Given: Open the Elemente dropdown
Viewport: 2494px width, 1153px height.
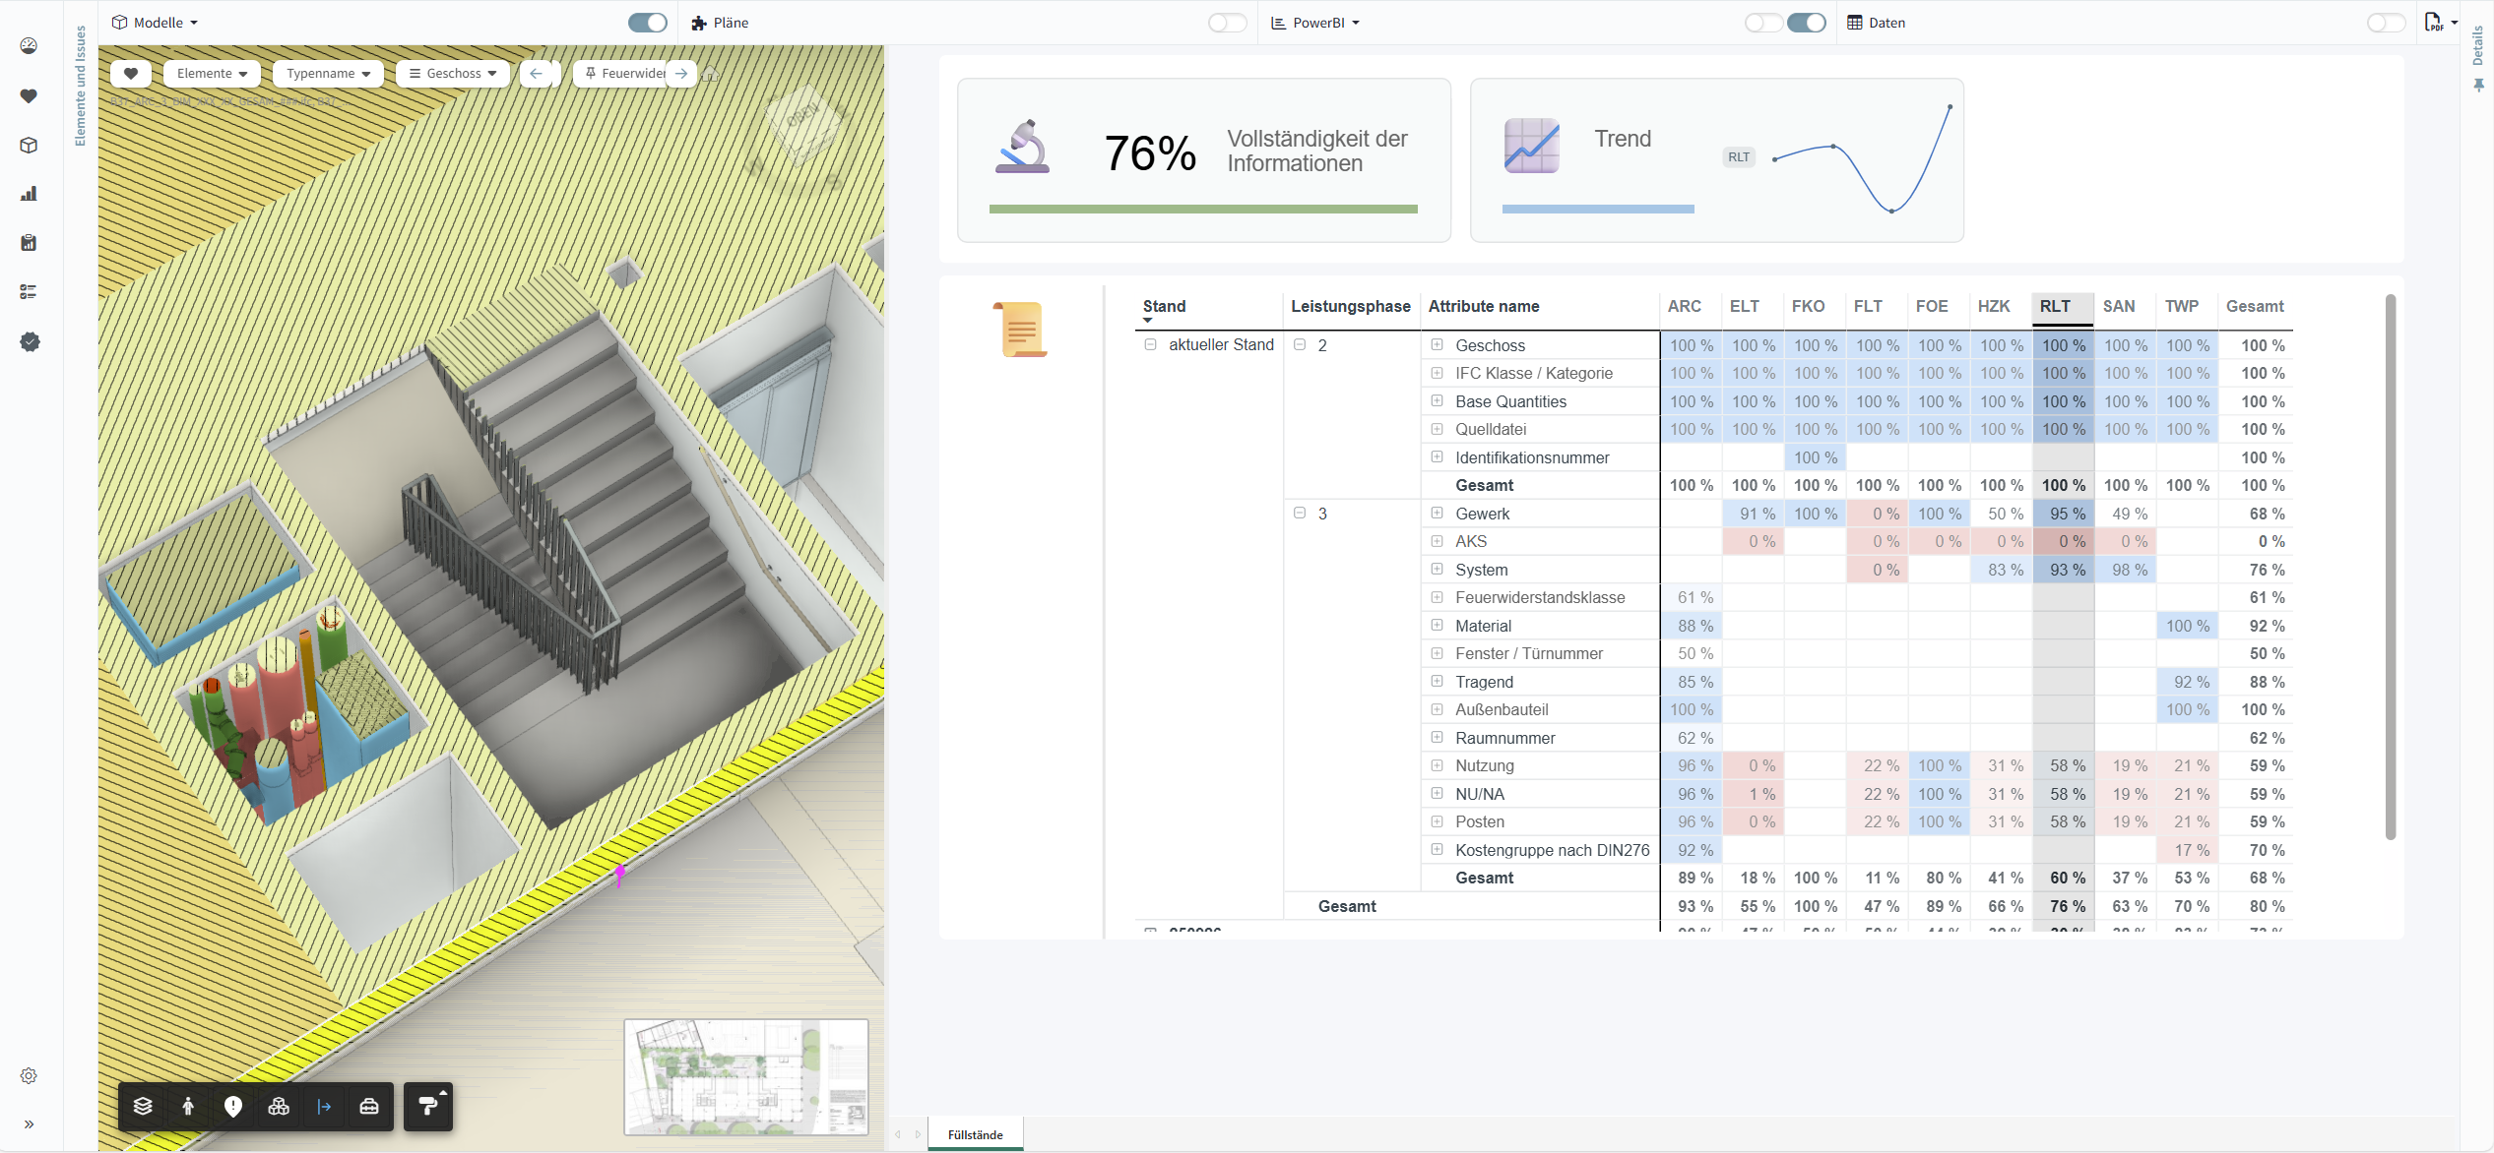Looking at the screenshot, I should pyautogui.click(x=212, y=74).
